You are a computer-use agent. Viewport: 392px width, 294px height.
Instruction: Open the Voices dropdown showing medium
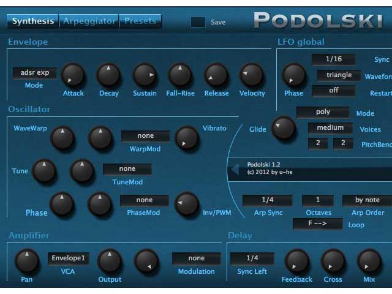(x=330, y=128)
